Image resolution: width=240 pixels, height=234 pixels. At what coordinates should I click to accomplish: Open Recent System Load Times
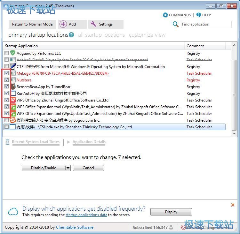tap(36, 142)
